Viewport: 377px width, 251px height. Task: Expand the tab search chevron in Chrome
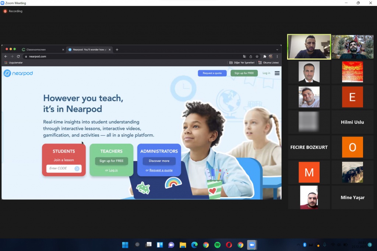277,50
